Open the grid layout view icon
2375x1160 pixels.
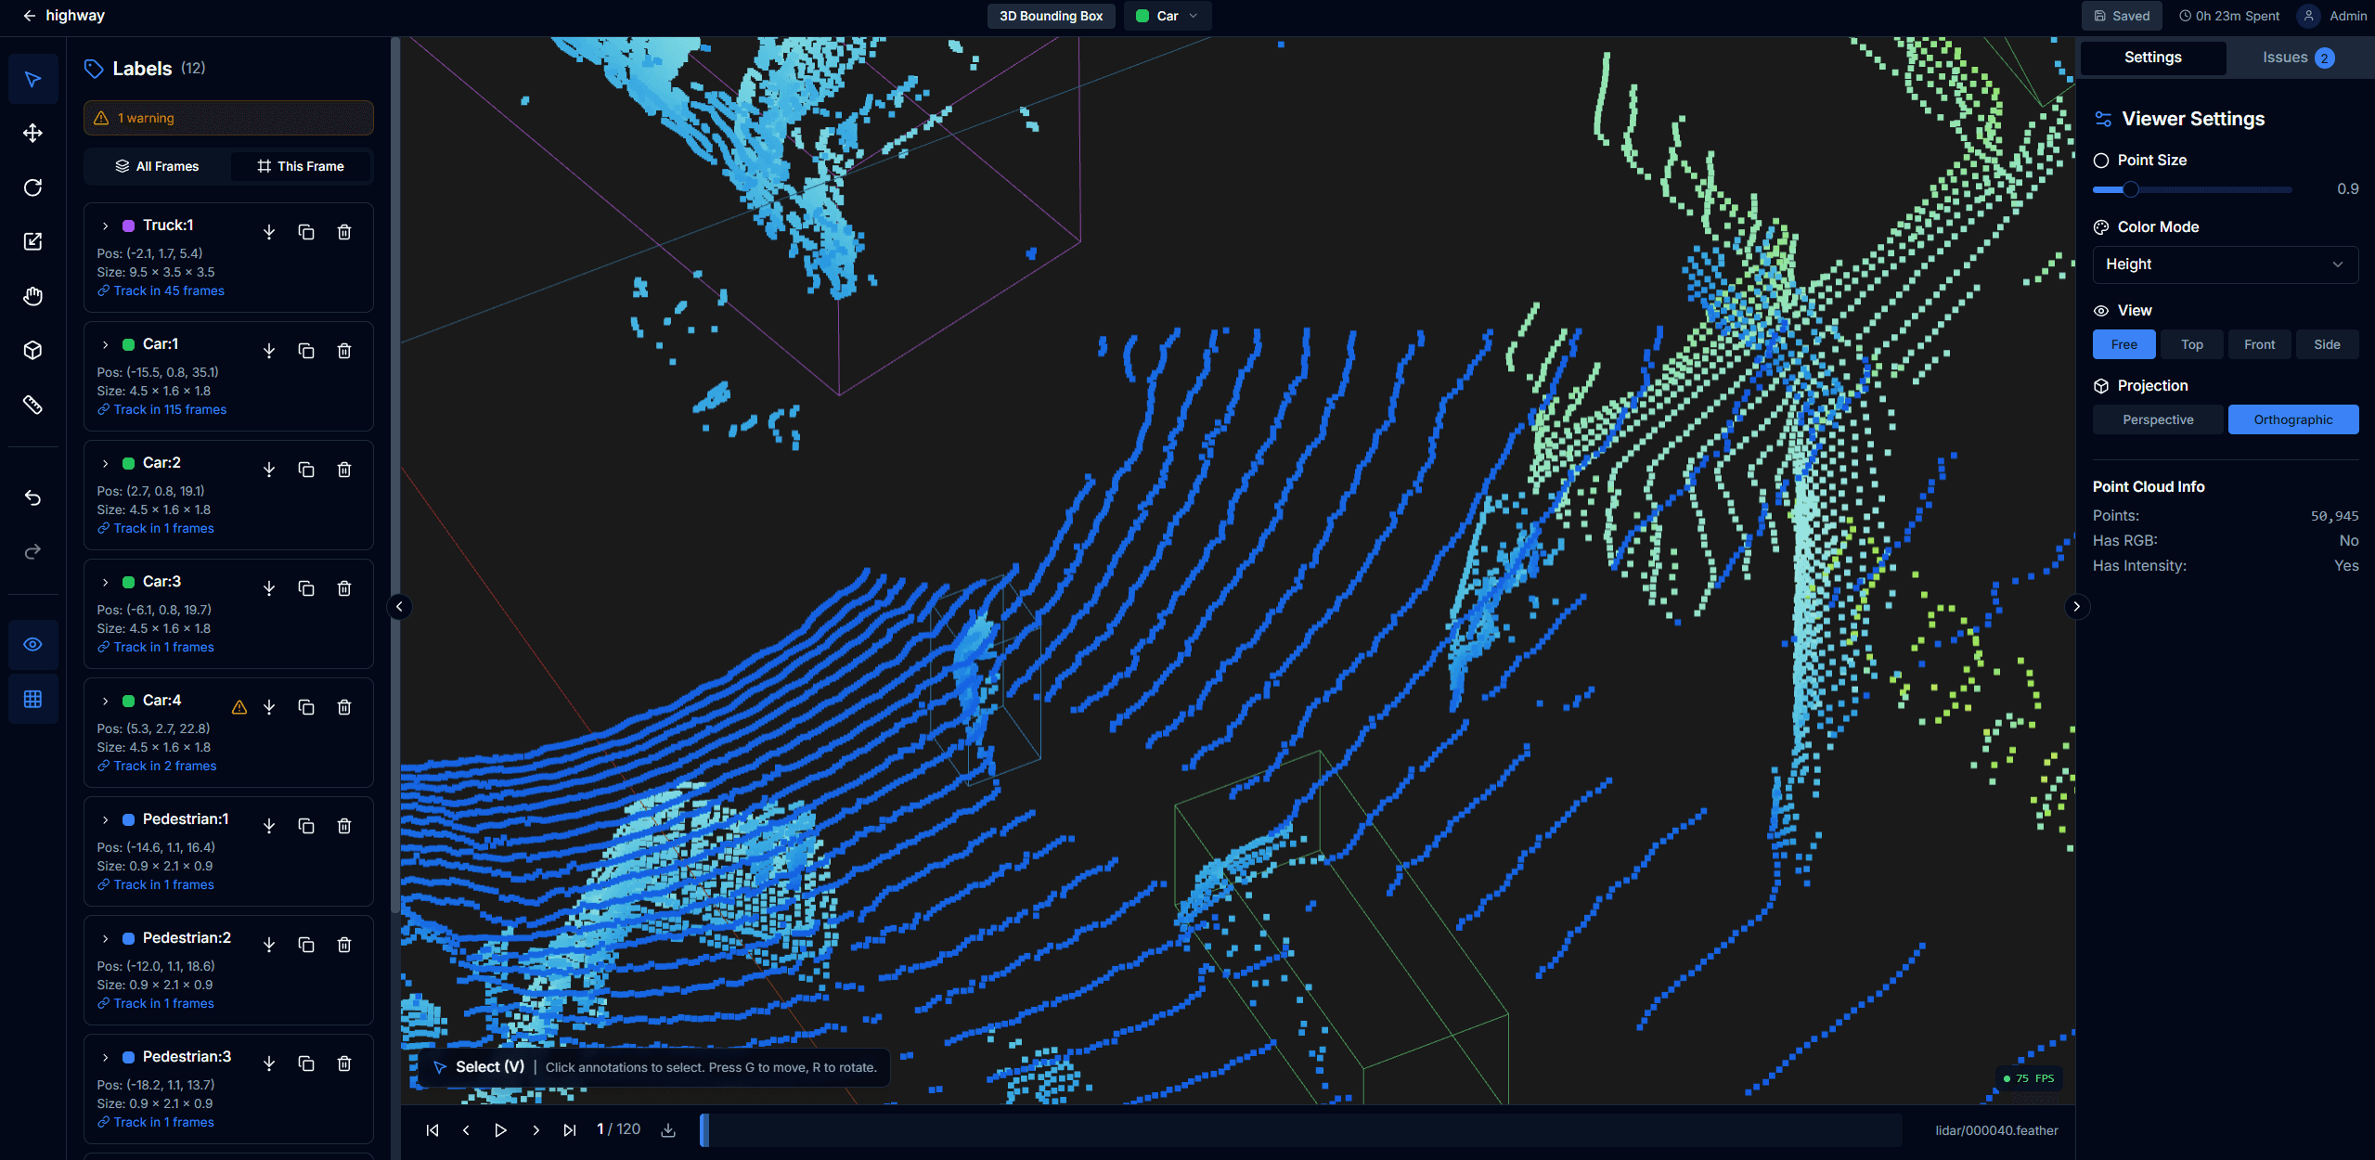pyautogui.click(x=32, y=699)
